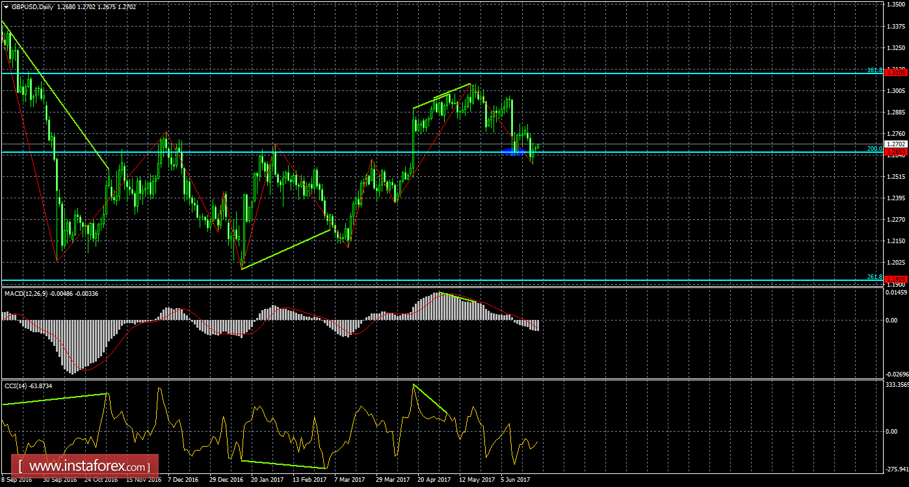Screen dimensions: 909x487
Task: Click the -0.02696 MACD scale value
Action: 897,374
